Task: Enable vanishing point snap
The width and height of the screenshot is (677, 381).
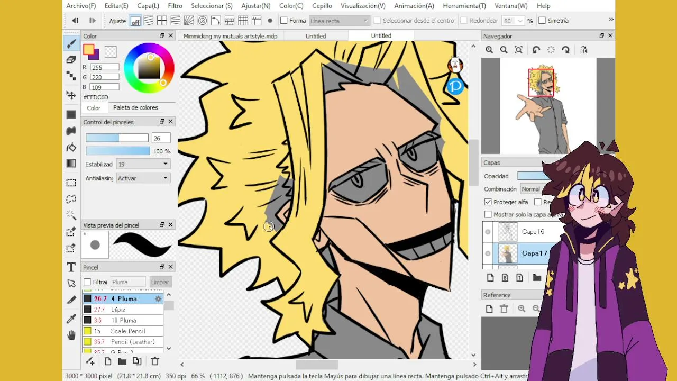Action: coord(176,21)
